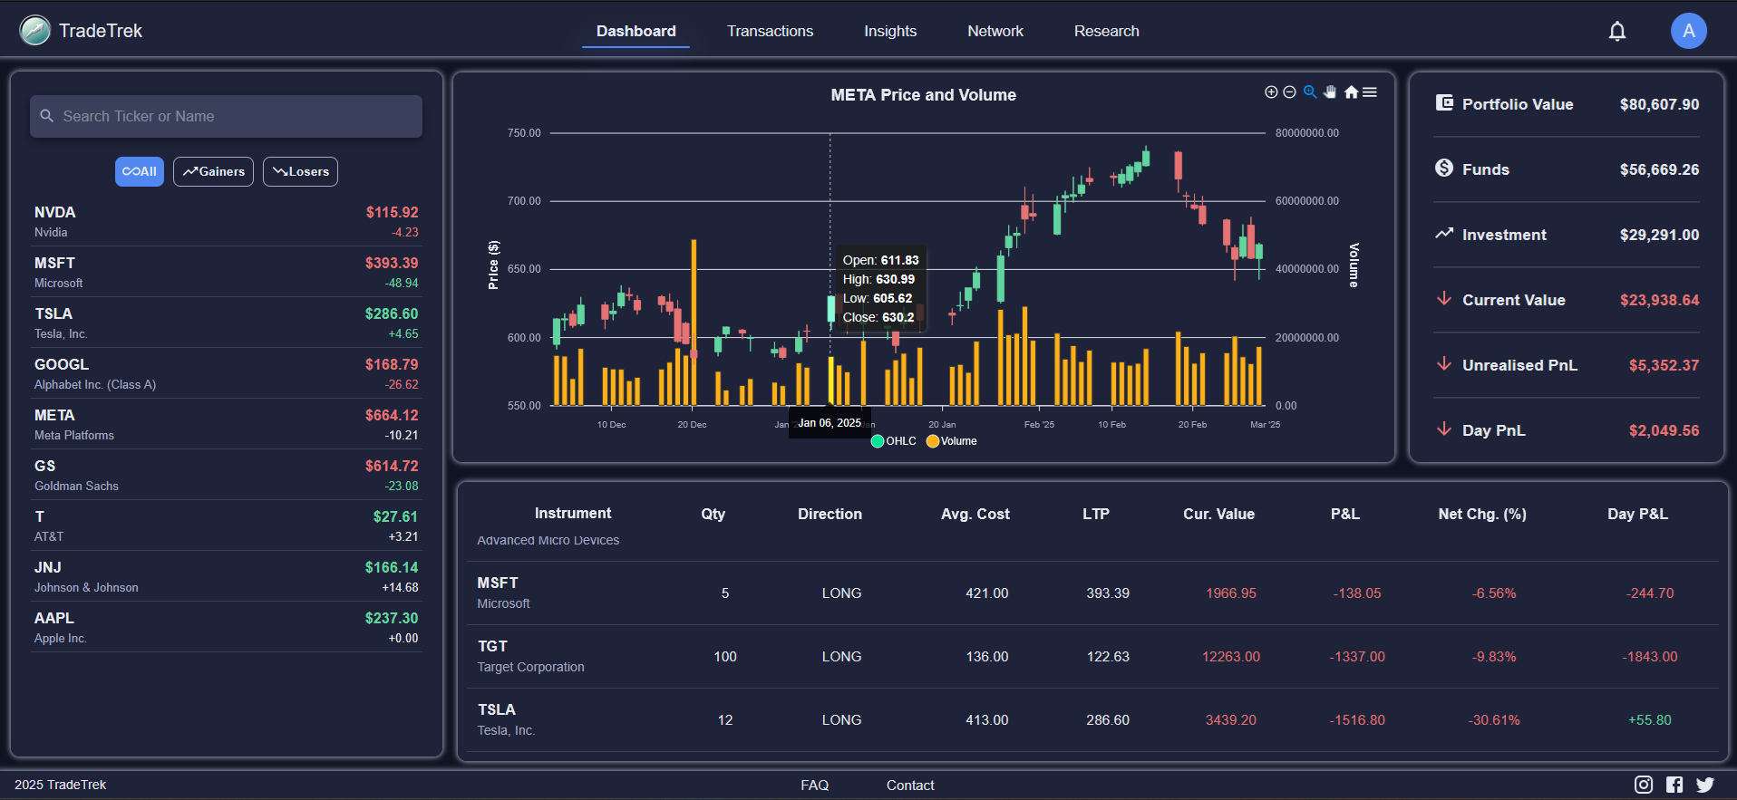Viewport: 1737px width, 800px height.
Task: Click the Investment trending-up icon
Action: pyautogui.click(x=1444, y=234)
